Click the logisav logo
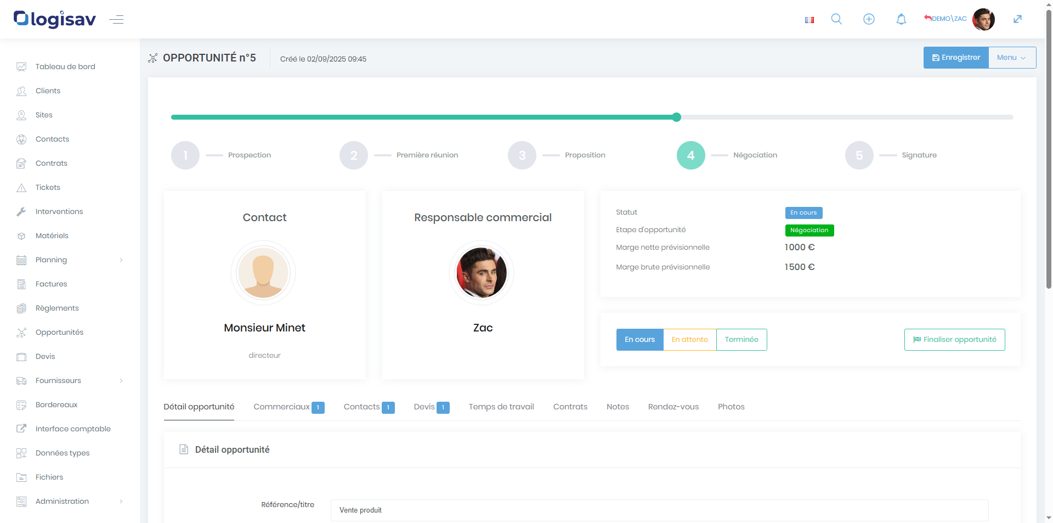1053x523 pixels. pyautogui.click(x=55, y=19)
